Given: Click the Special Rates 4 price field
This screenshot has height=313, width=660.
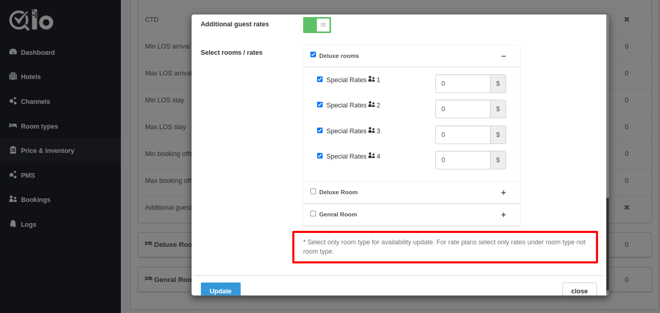Looking at the screenshot, I should pos(463,160).
